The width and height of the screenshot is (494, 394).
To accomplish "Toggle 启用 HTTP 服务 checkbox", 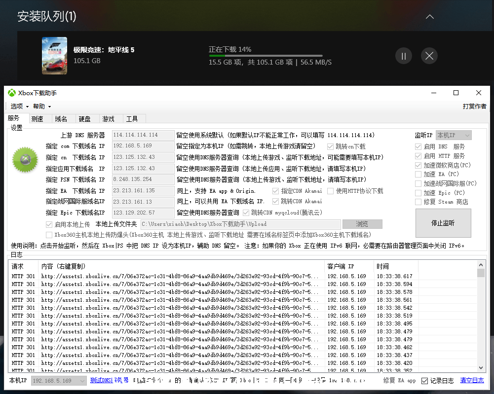I will click(418, 156).
